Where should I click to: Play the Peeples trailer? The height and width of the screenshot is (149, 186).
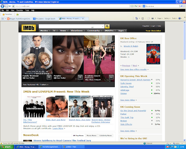80,77
